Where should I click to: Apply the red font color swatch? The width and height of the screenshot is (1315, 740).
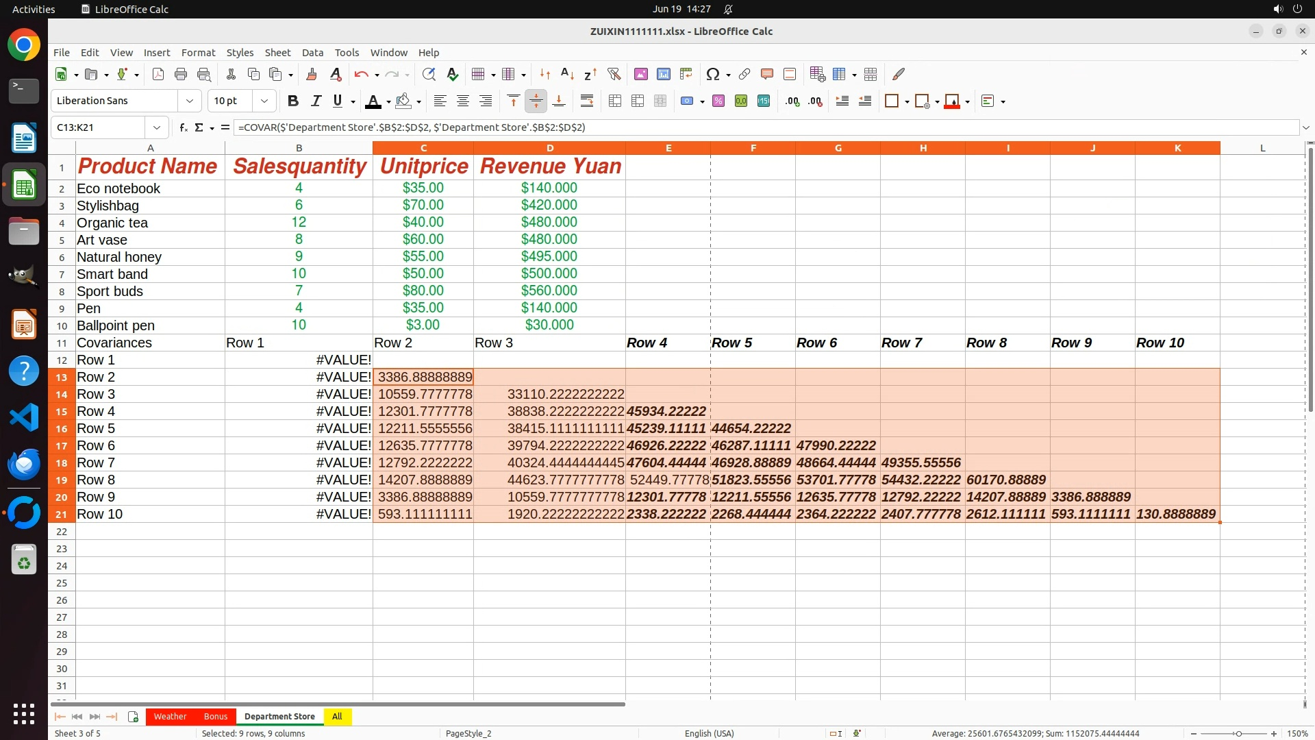coord(373,101)
